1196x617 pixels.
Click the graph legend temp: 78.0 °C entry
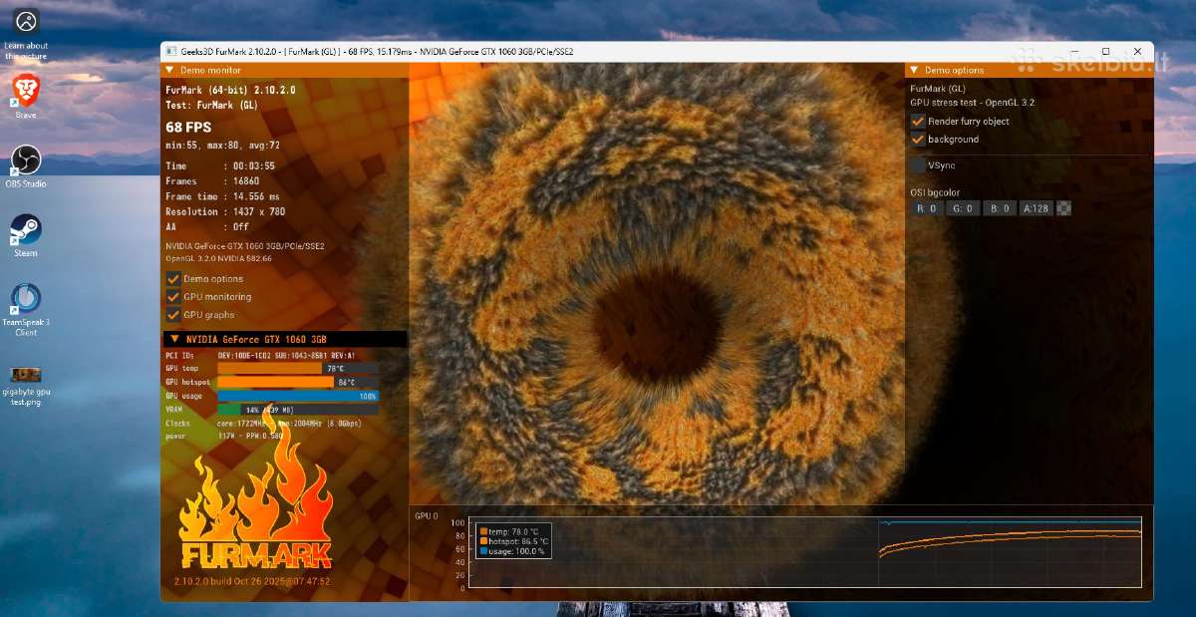pos(509,532)
